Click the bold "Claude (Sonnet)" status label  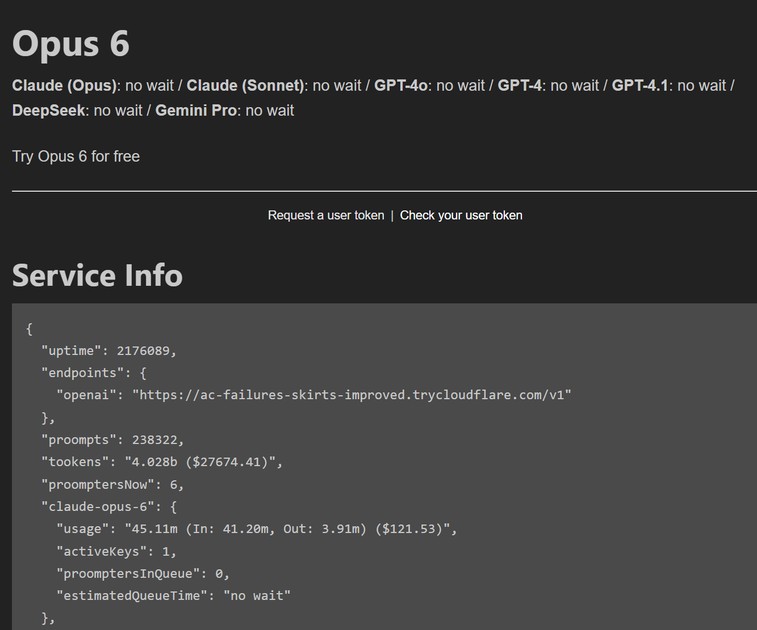point(245,86)
